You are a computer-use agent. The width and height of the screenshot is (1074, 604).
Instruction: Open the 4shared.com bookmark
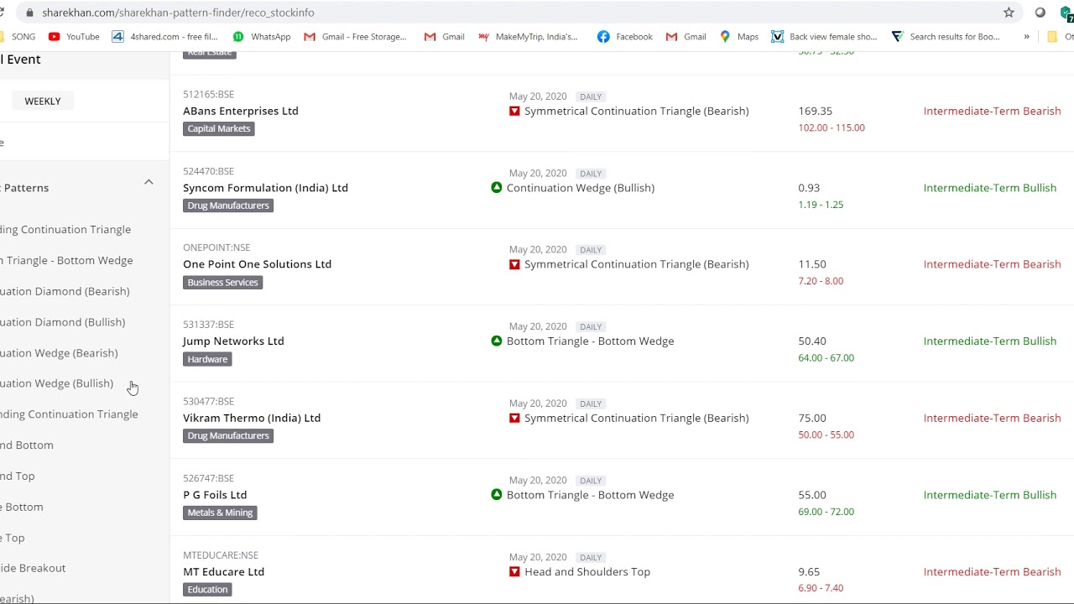164,37
